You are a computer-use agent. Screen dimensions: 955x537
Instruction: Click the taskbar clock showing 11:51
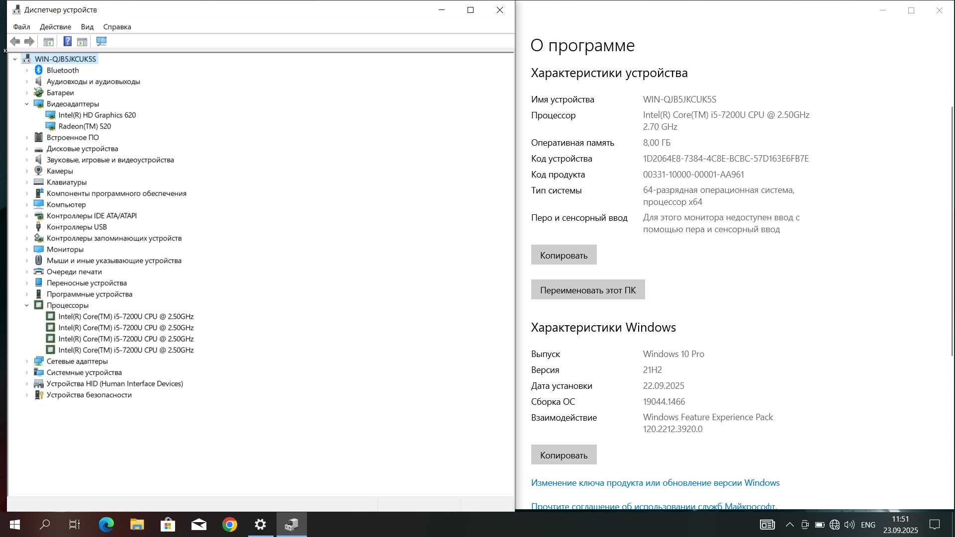point(900,525)
